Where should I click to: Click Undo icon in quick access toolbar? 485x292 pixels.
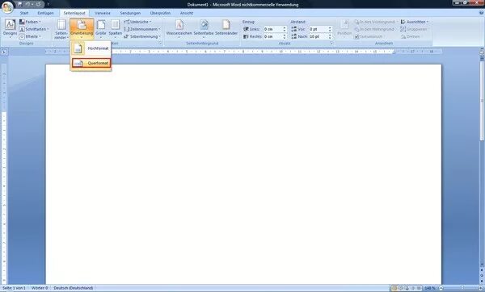(x=27, y=4)
